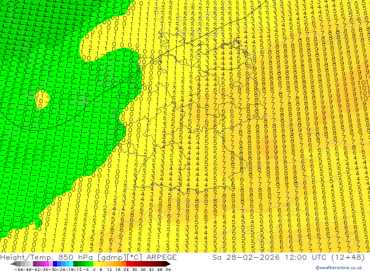The image size is (370, 271).
Task: Click the darkest maroon legend swatch near 54
Action: [164, 264]
